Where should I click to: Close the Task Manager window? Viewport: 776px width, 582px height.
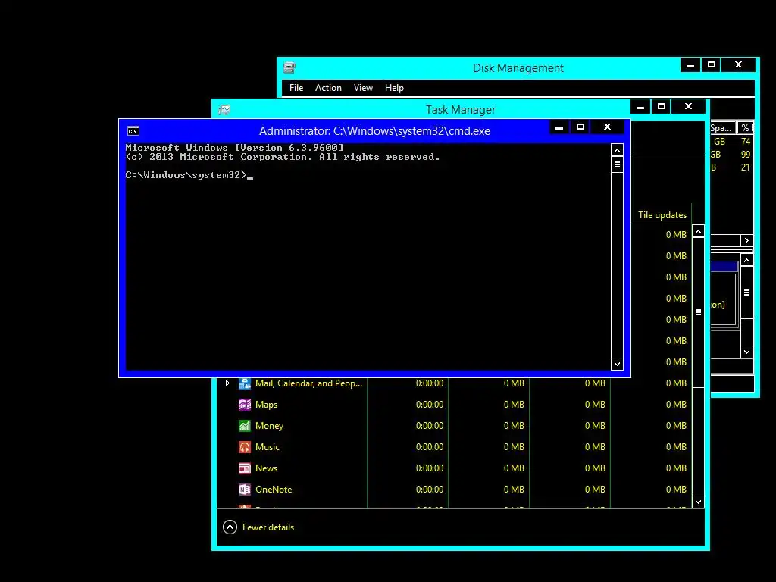688,106
